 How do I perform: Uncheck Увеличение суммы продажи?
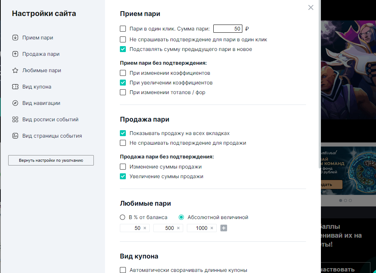(123, 176)
